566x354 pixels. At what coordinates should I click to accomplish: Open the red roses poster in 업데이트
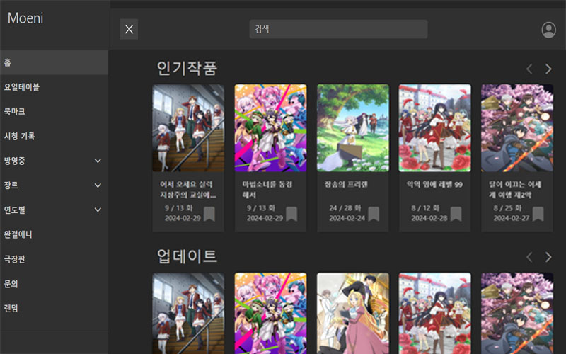tap(434, 313)
